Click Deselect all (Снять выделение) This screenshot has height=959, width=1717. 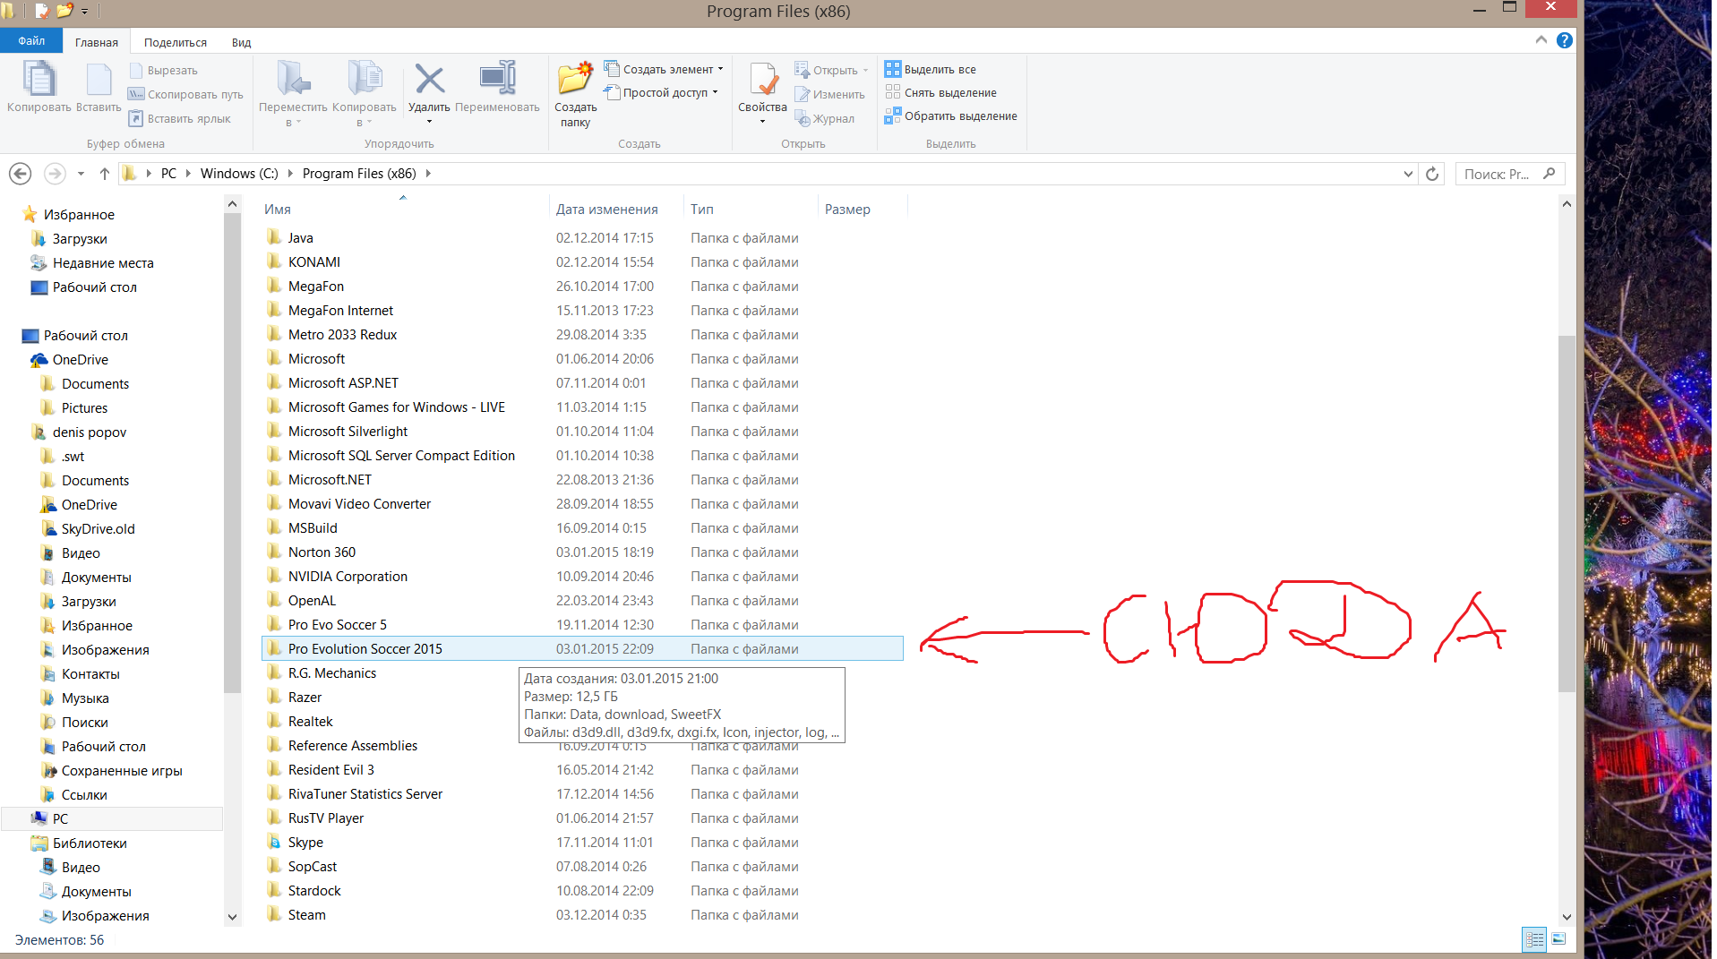point(941,92)
